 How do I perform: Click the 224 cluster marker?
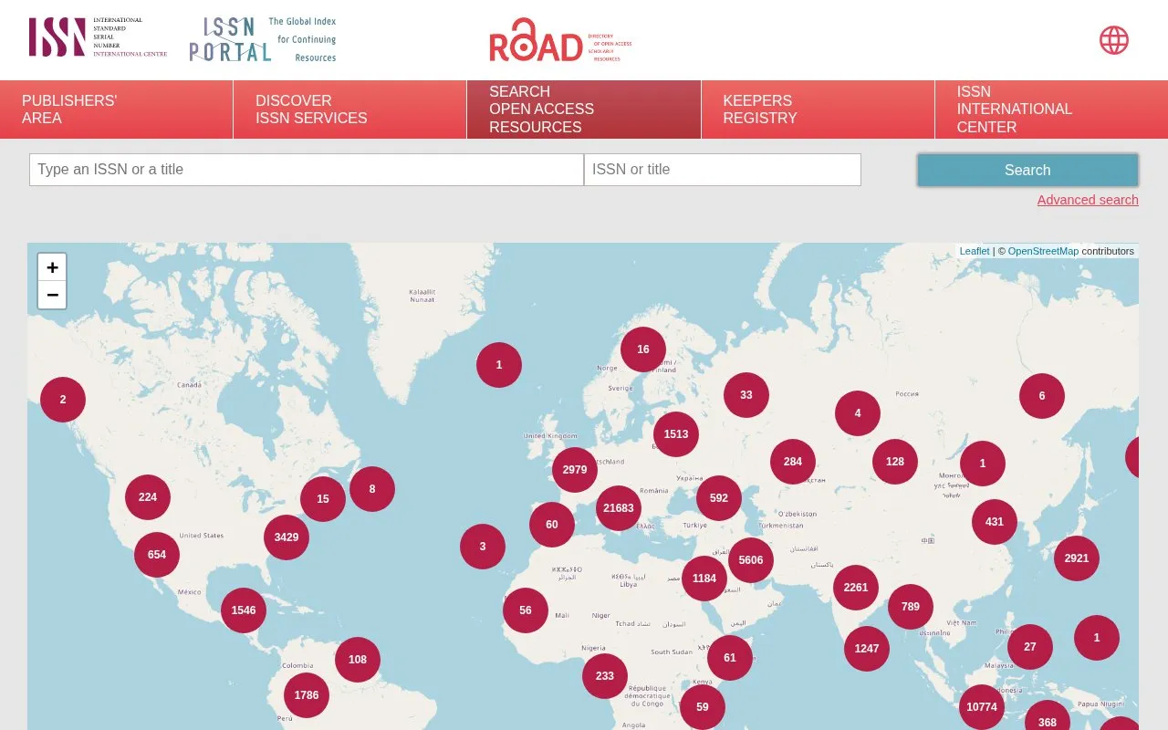point(148,497)
